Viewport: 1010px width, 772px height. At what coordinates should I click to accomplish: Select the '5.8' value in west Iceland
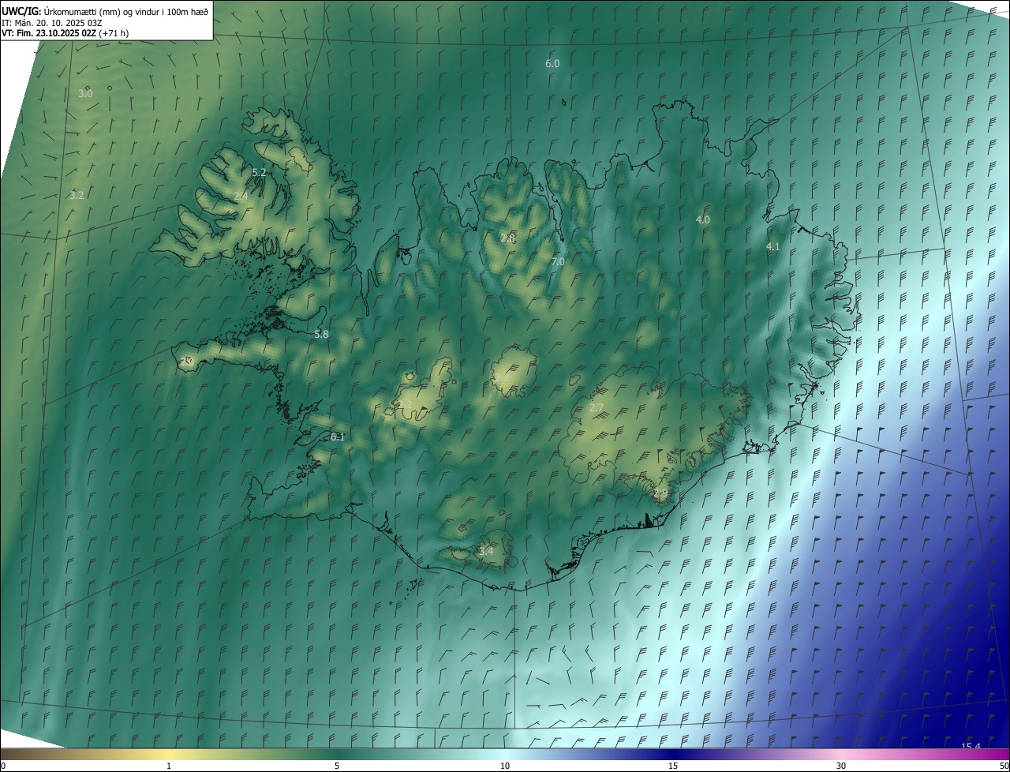click(321, 334)
